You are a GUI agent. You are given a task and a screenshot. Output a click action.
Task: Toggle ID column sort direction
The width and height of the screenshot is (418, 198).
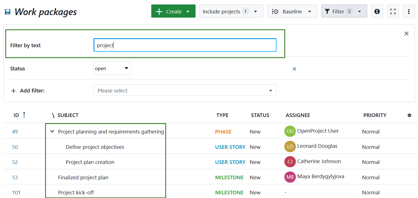click(24, 115)
